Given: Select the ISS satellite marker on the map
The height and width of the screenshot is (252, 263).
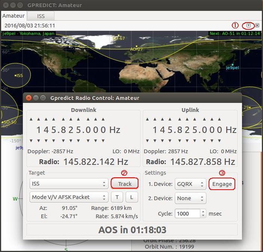Looking at the screenshot, I should (x=18, y=75).
